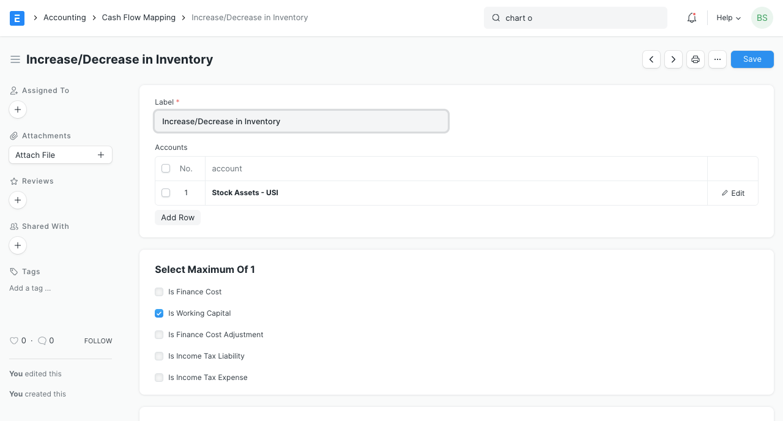Select the Stock Assets row checkbox
783x421 pixels.
coord(166,193)
